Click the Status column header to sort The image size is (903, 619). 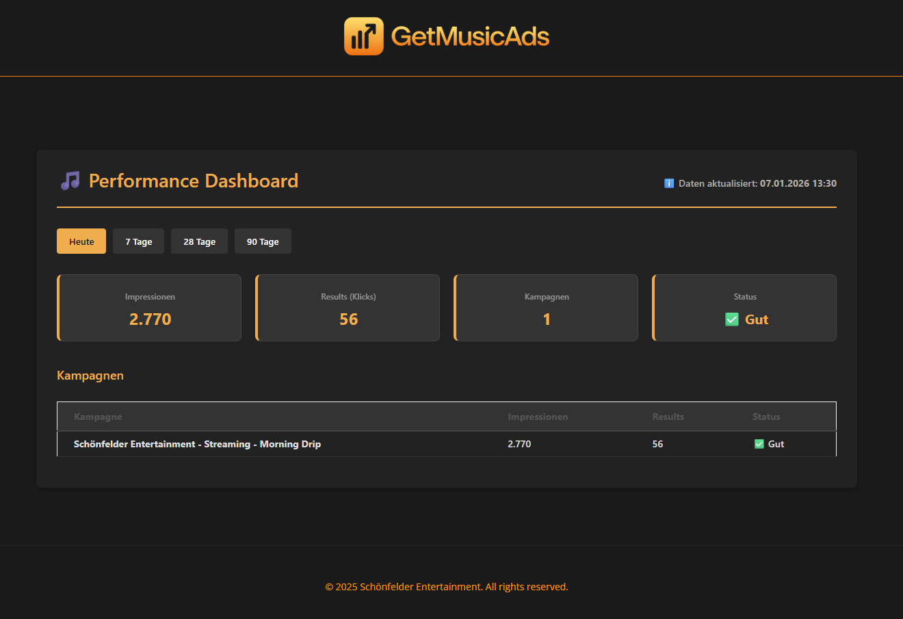tap(766, 417)
